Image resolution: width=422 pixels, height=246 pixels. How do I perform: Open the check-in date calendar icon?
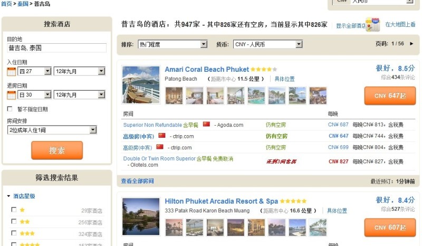[x=11, y=71]
